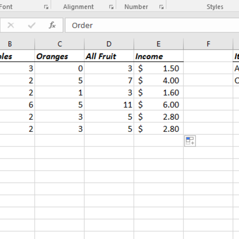
Task: Open Font settings dialog launcher
Action: [46, 7]
